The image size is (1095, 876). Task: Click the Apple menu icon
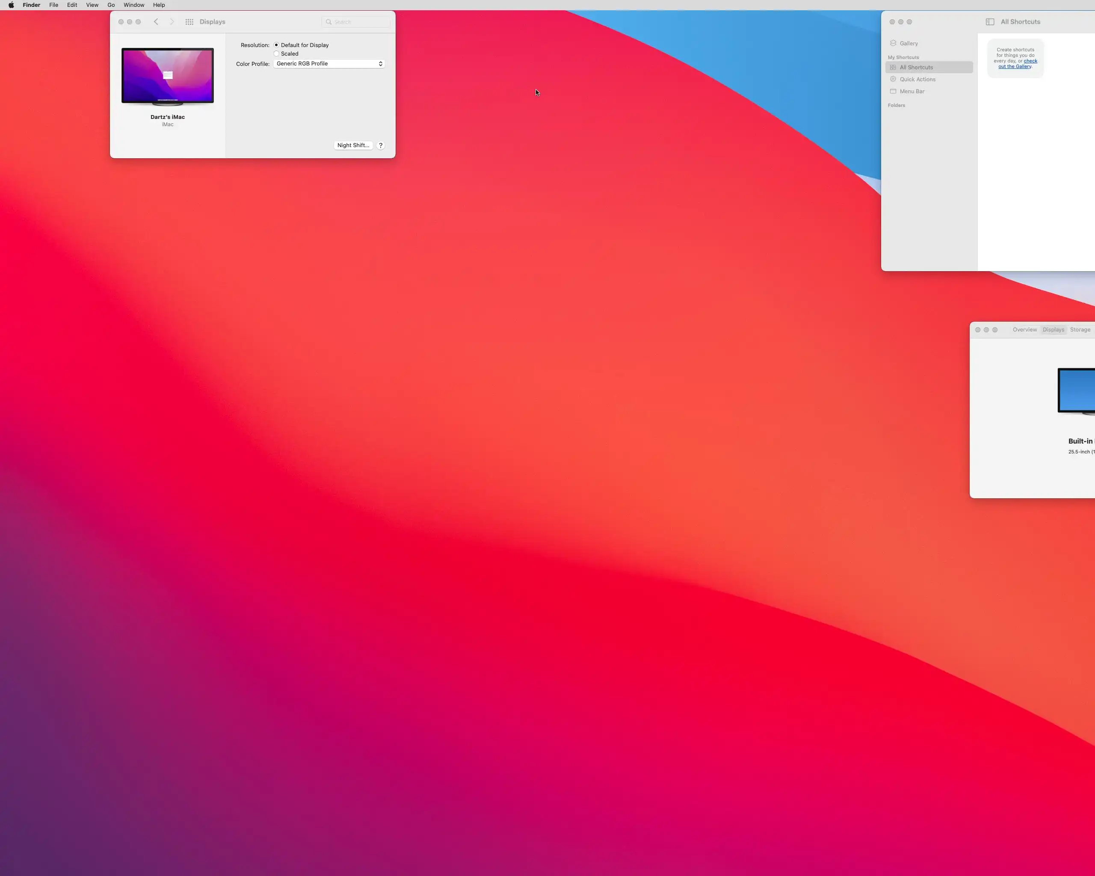[11, 5]
